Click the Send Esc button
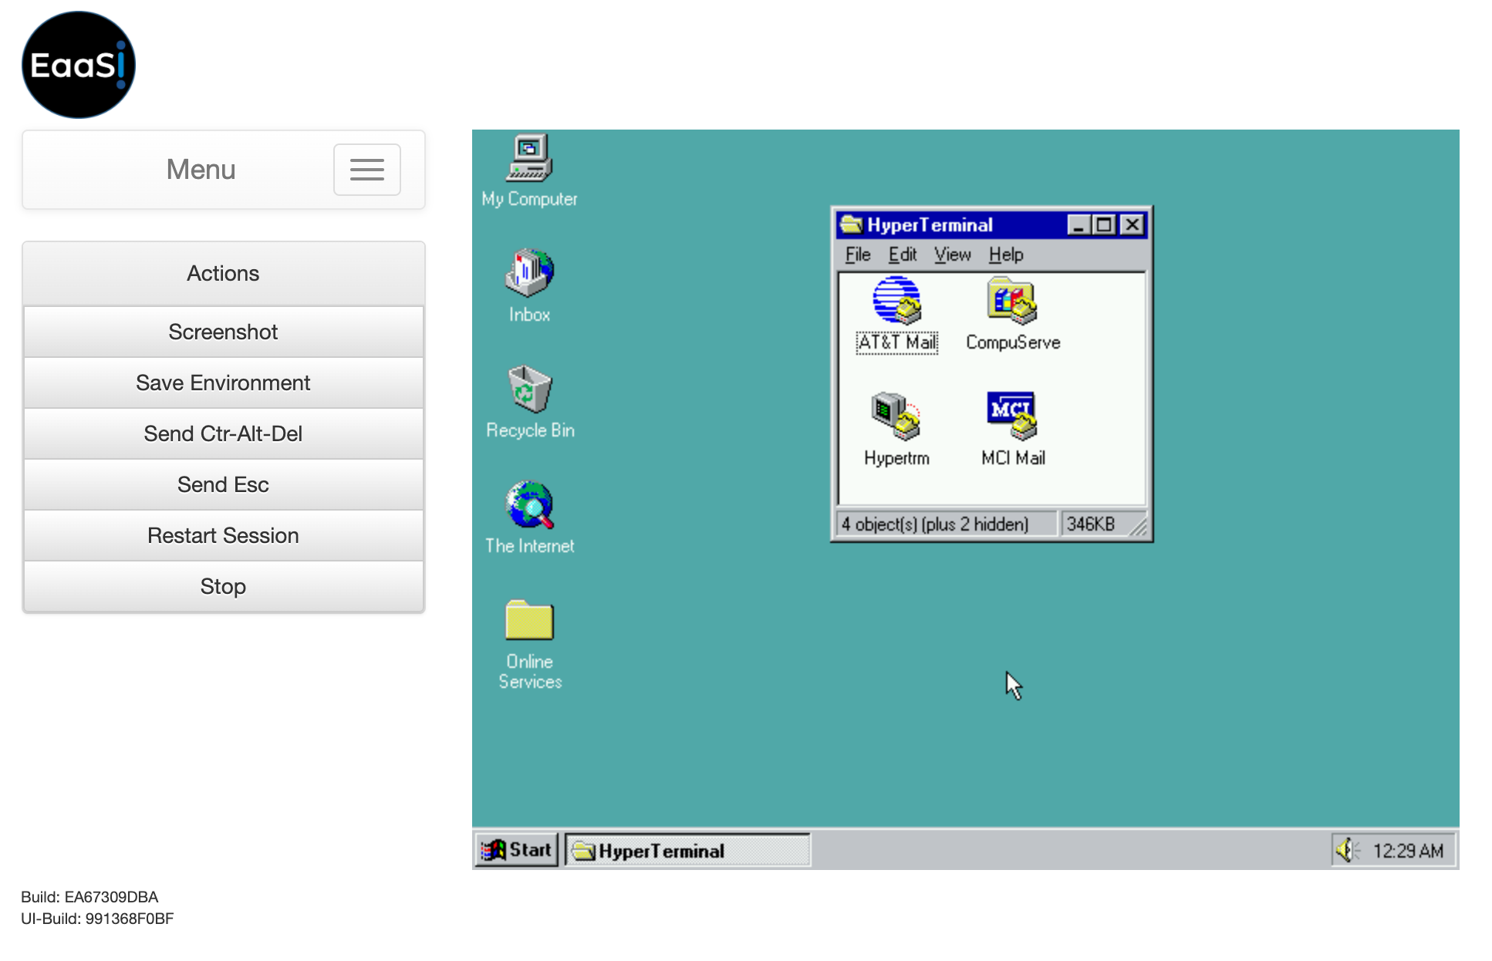Viewport: 1492px width, 961px height. pyautogui.click(x=223, y=484)
